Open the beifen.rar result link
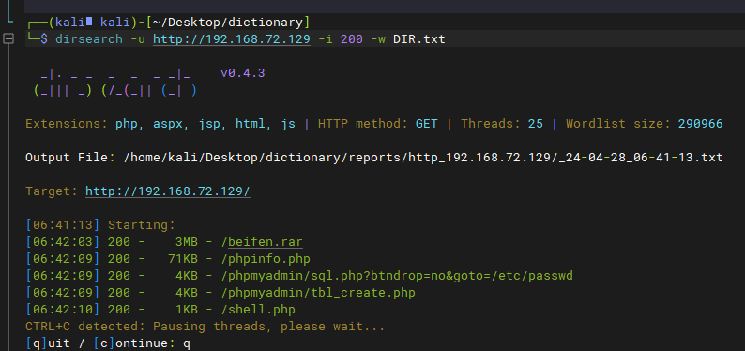Screen dimensions: 745x351 tap(266, 242)
